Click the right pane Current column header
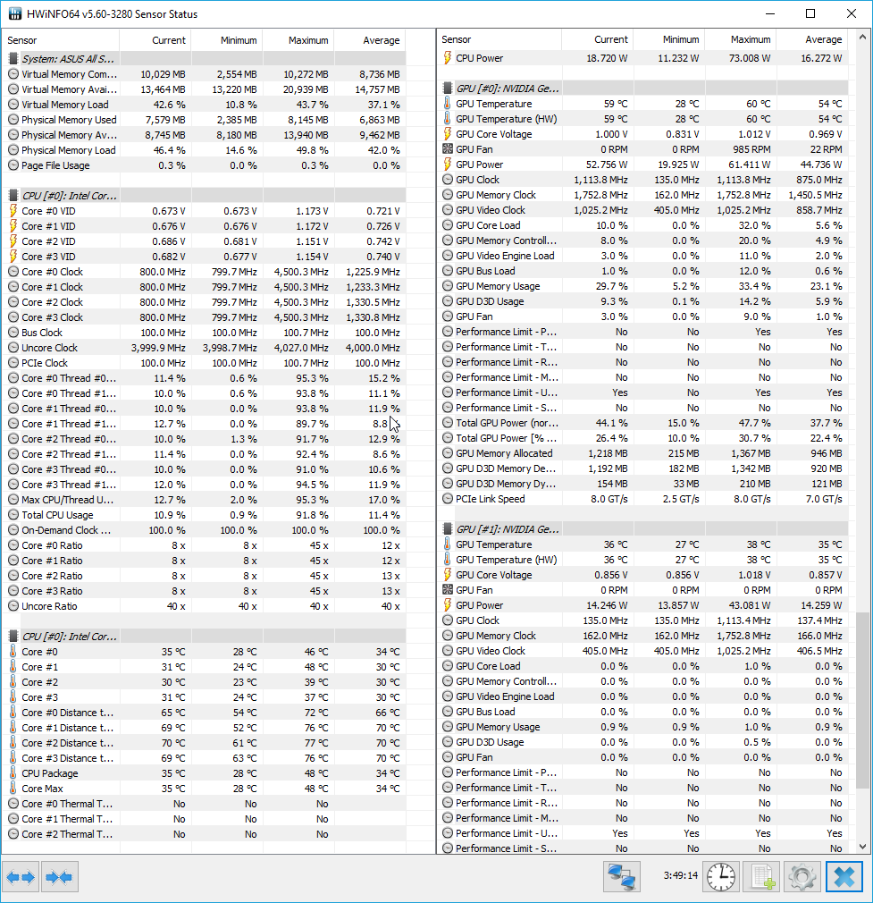The width and height of the screenshot is (873, 903). tap(611, 39)
